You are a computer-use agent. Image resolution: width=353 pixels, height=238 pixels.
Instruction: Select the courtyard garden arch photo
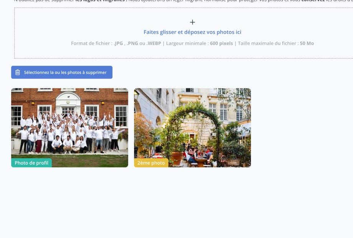coord(193,128)
